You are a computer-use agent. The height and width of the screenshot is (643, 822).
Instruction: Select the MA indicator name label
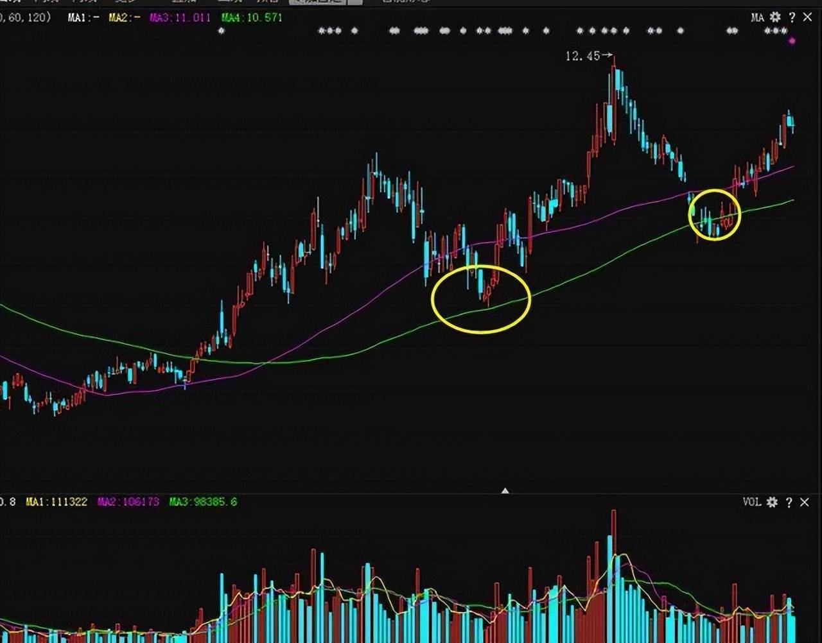[x=758, y=17]
